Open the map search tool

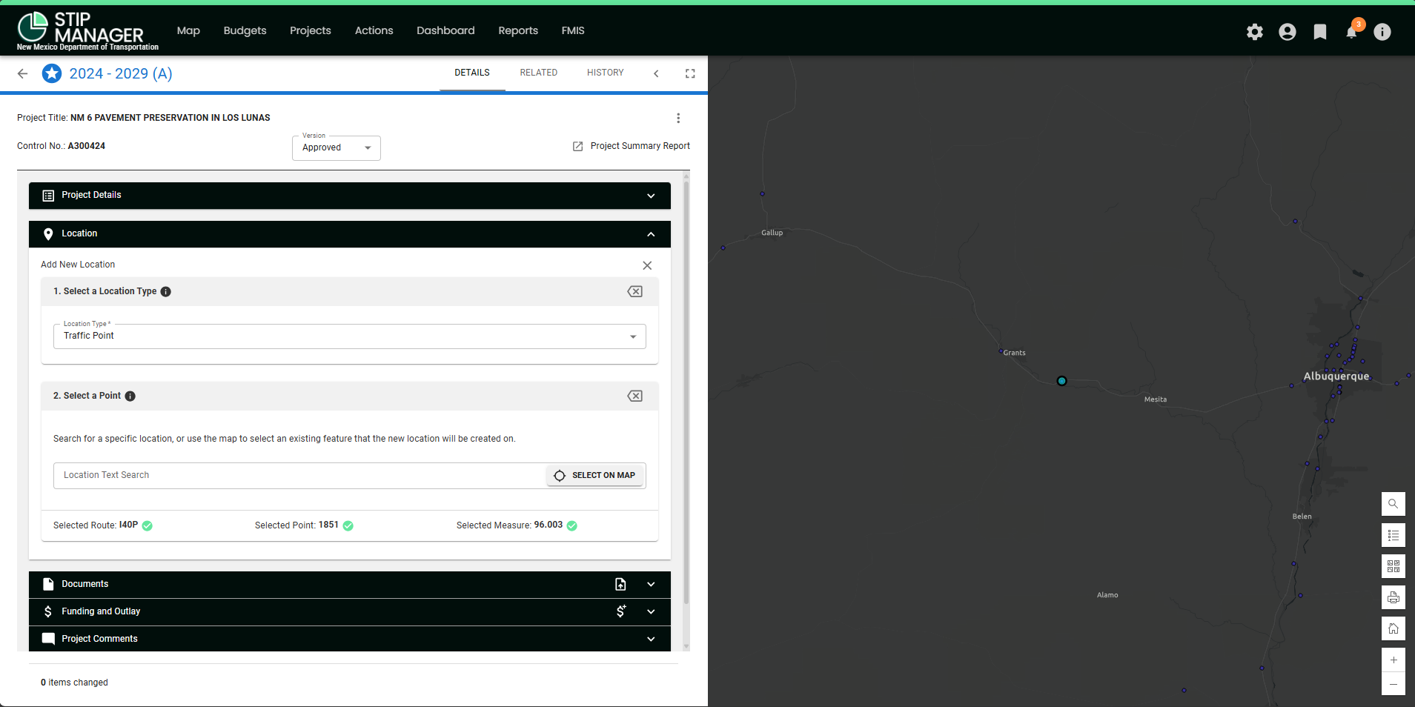click(x=1394, y=504)
